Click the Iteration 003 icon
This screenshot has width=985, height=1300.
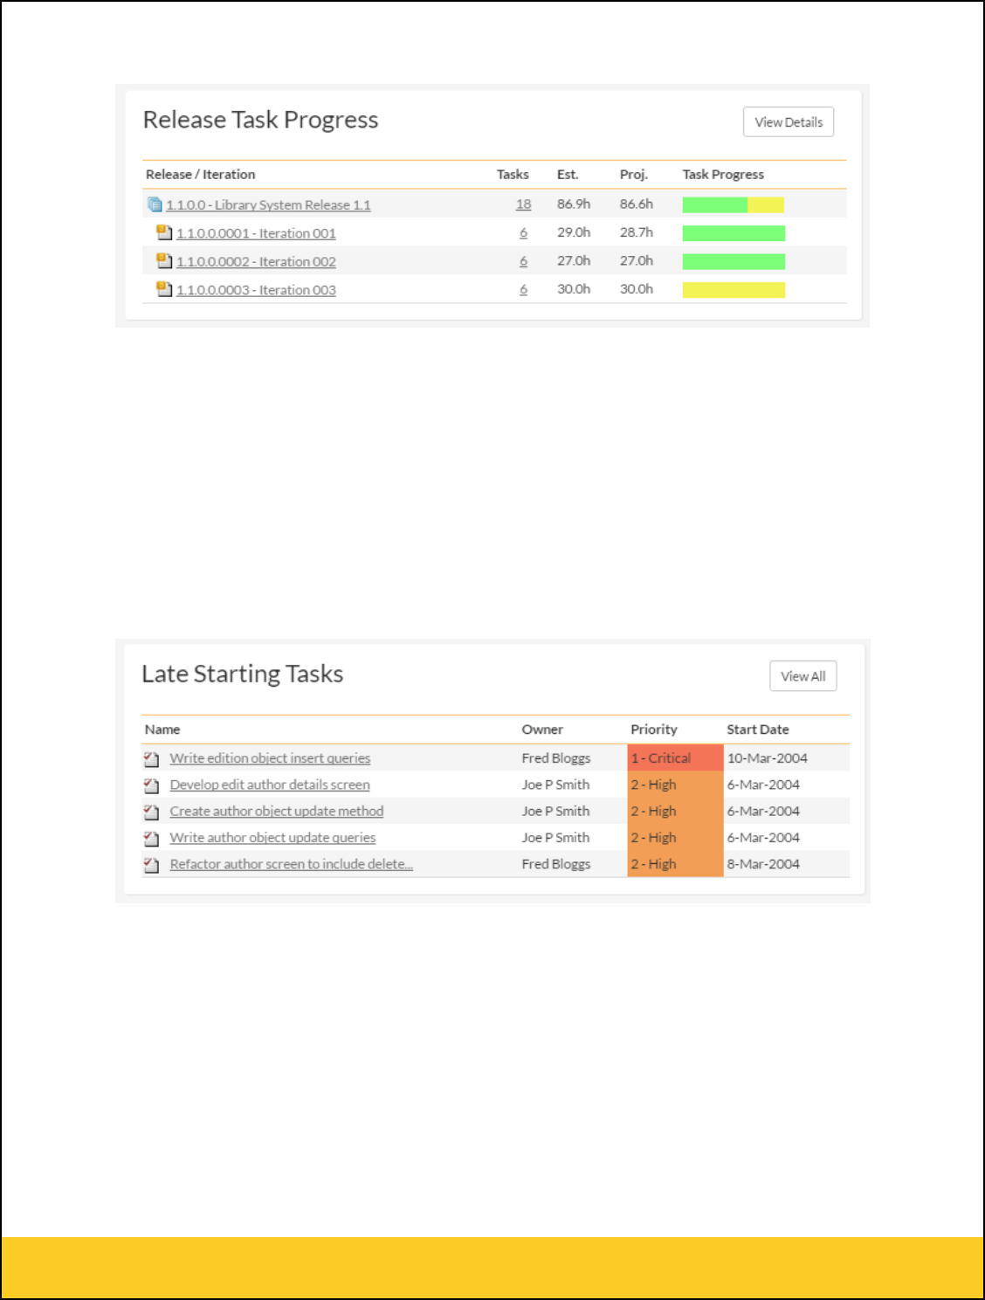pyautogui.click(x=164, y=289)
